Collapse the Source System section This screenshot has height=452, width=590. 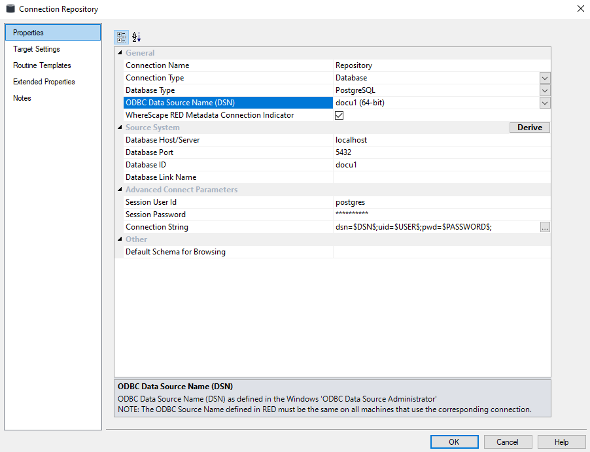pos(120,128)
